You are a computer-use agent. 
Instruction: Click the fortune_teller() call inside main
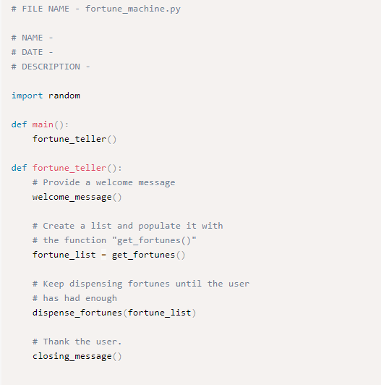(74, 139)
